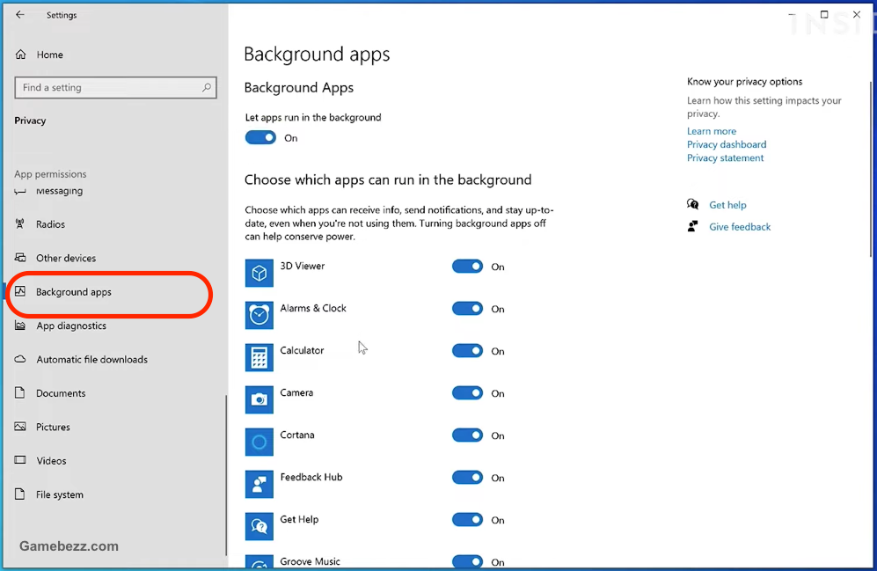Turn off Let apps run in background

point(260,137)
